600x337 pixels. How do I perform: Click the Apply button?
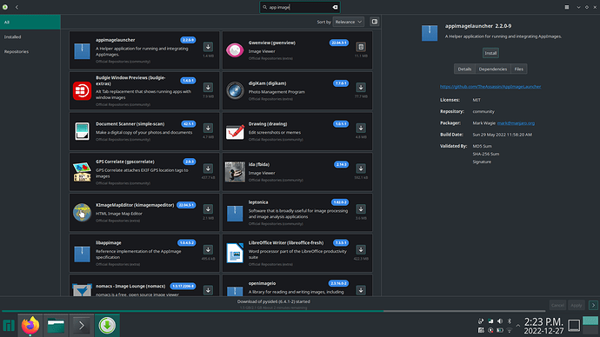577,305
